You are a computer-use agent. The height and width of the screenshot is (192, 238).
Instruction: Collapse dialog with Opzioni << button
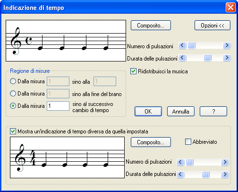tap(212, 26)
